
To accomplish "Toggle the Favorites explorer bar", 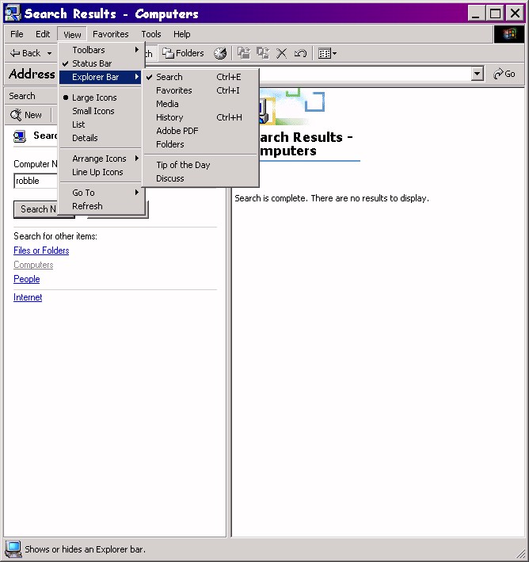I will pos(200,90).
